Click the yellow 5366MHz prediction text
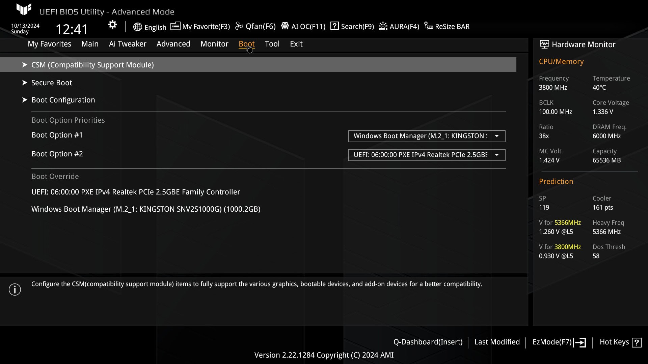This screenshot has width=648, height=364. (x=568, y=222)
